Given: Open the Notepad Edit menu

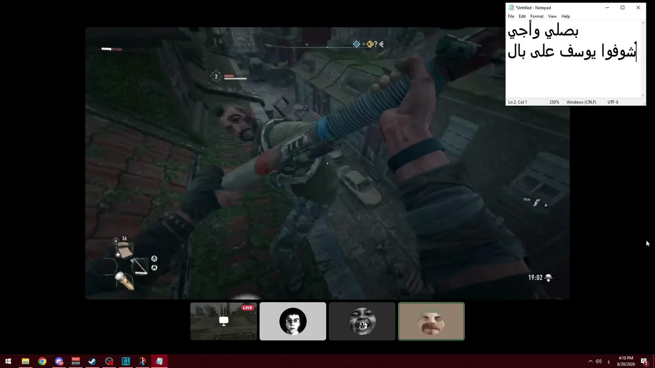Looking at the screenshot, I should [x=522, y=16].
